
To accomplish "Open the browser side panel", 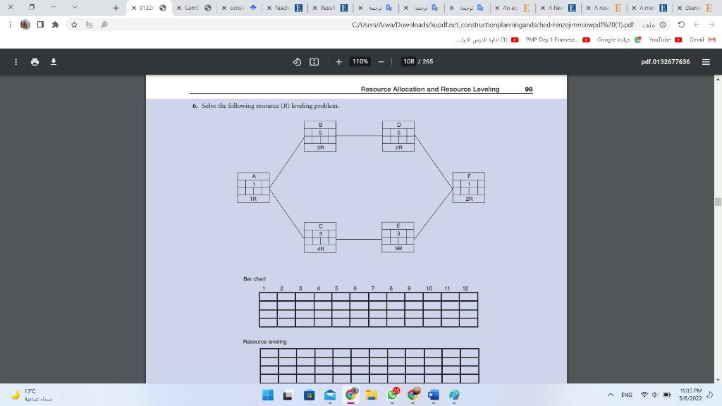I will [x=40, y=25].
